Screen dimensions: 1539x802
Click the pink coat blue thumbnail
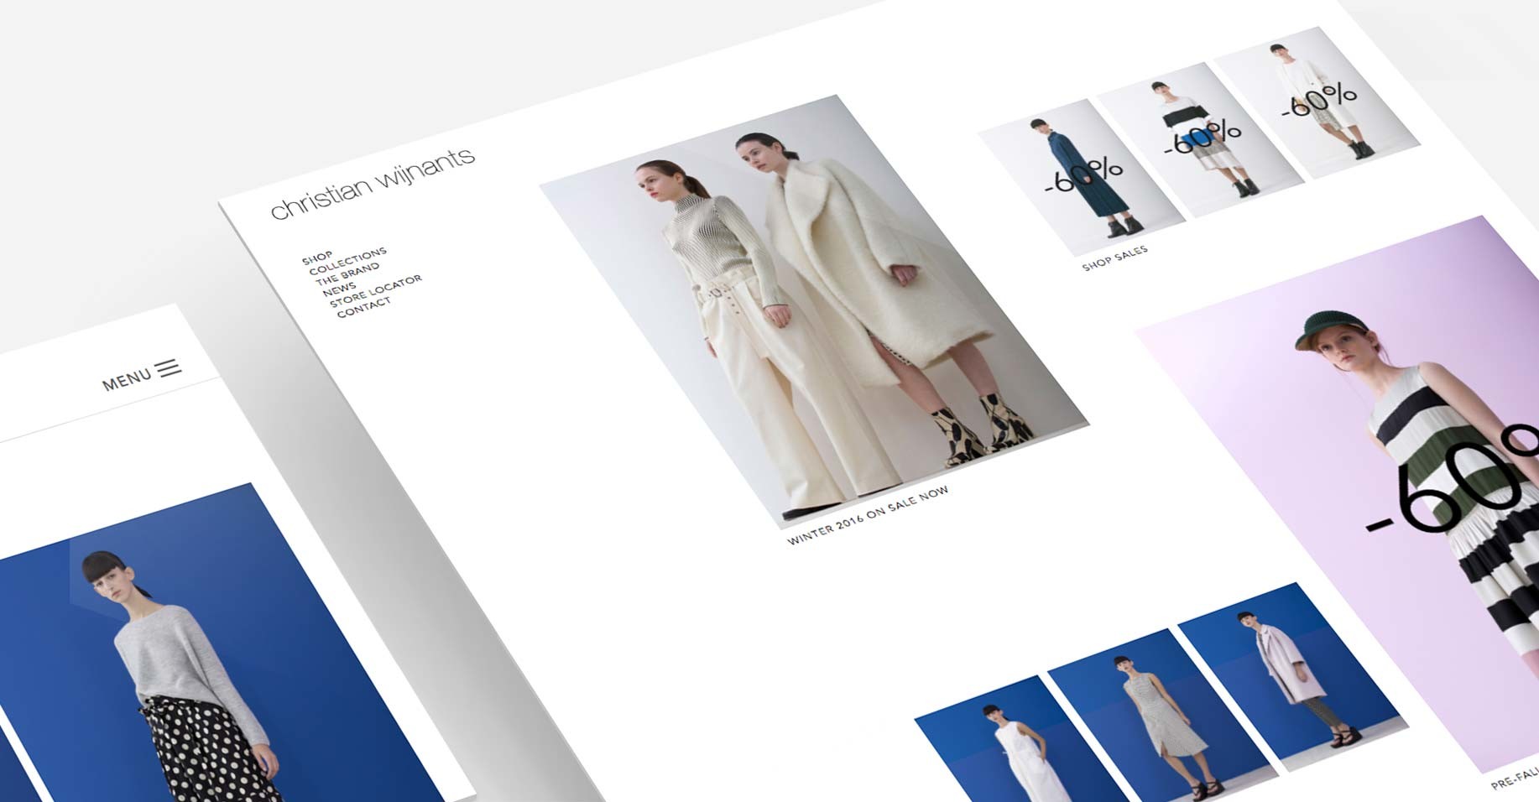1292,671
